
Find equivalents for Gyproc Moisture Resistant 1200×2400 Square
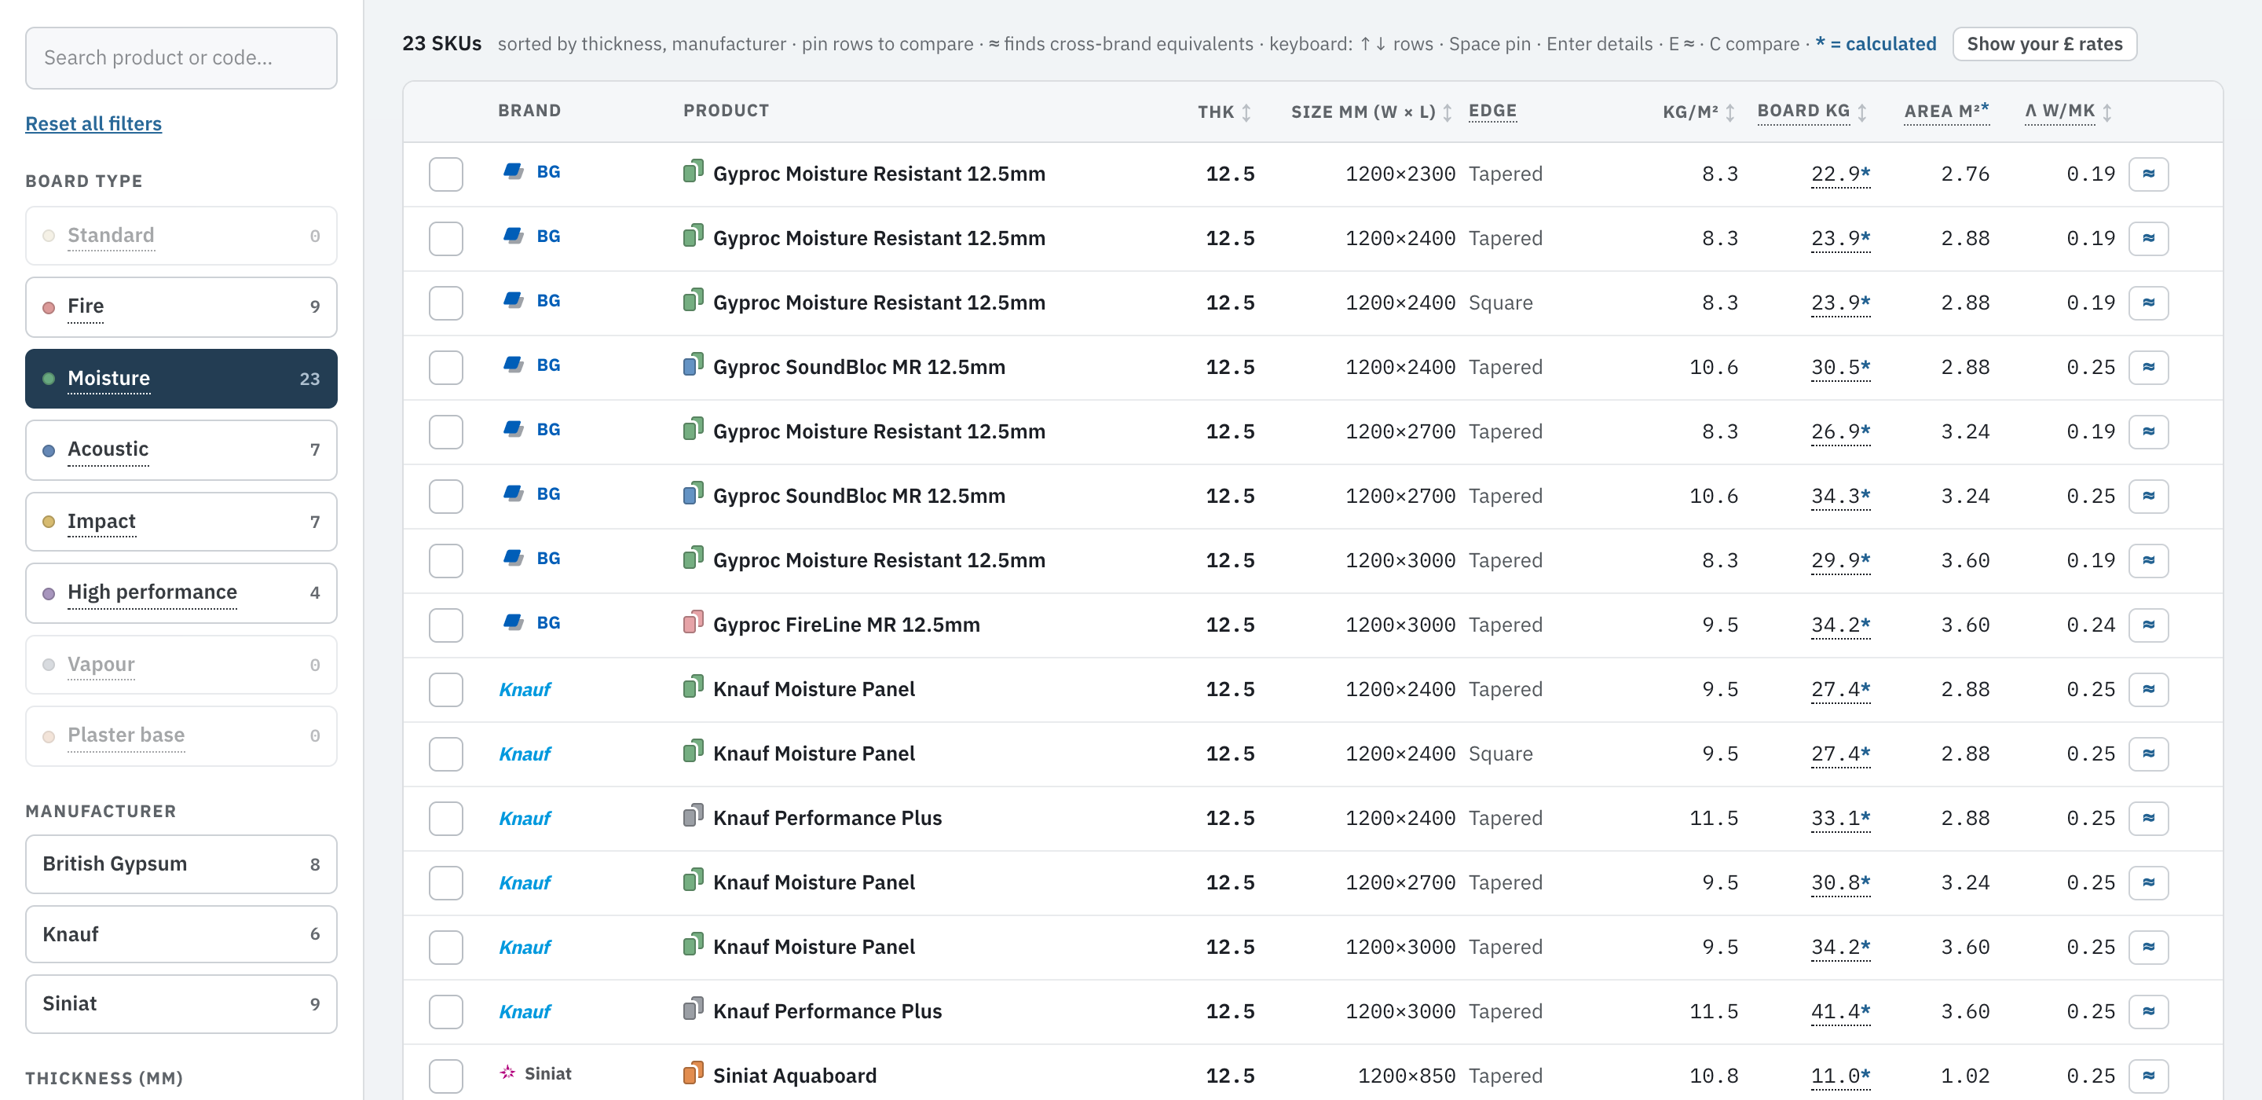tap(2148, 303)
